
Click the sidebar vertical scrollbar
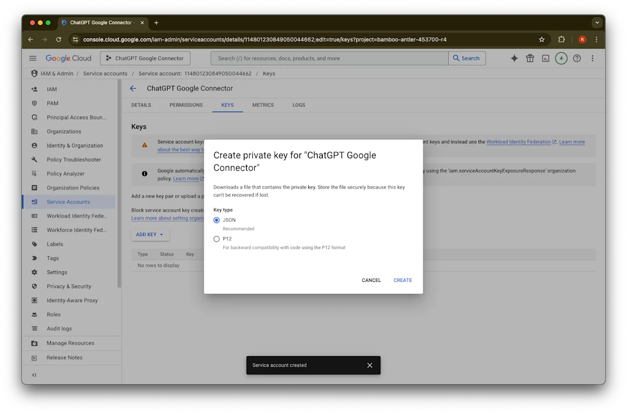(x=119, y=183)
